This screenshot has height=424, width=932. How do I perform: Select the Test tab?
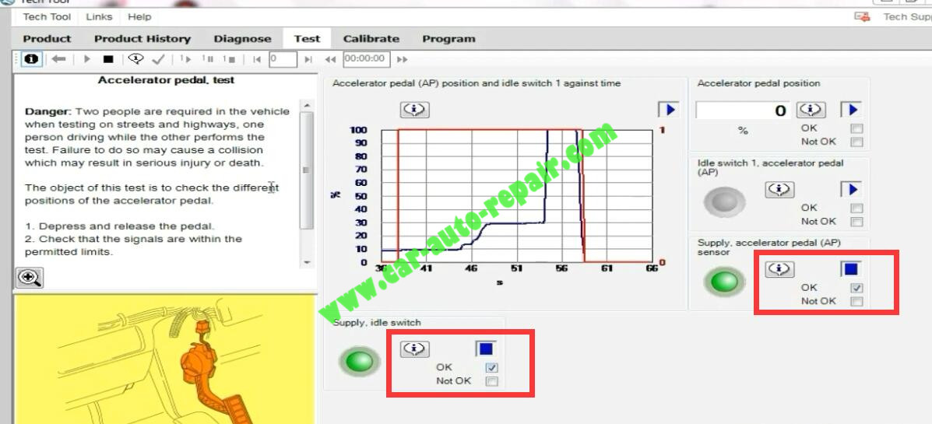click(x=308, y=39)
